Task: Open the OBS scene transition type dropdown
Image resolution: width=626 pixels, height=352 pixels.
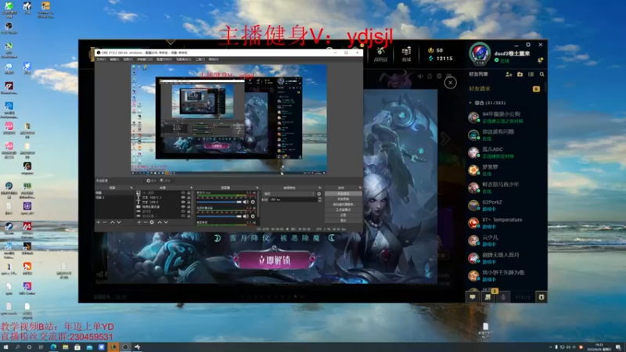Action: (289, 193)
